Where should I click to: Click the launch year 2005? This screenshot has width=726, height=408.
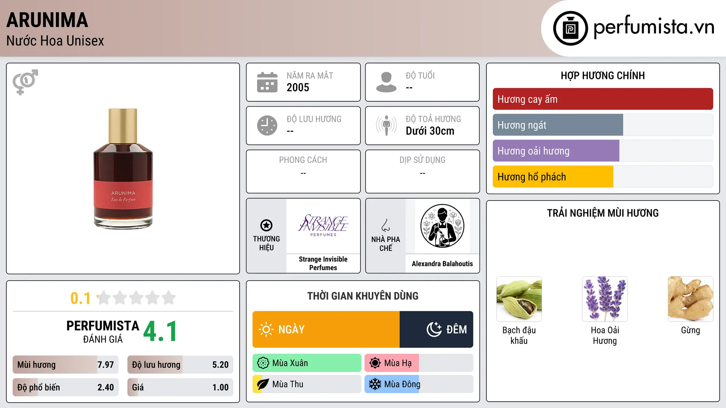(x=298, y=87)
